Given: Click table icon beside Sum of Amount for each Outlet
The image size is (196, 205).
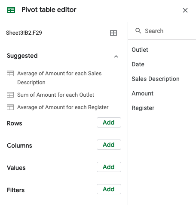Looking at the screenshot, I should point(10,95).
